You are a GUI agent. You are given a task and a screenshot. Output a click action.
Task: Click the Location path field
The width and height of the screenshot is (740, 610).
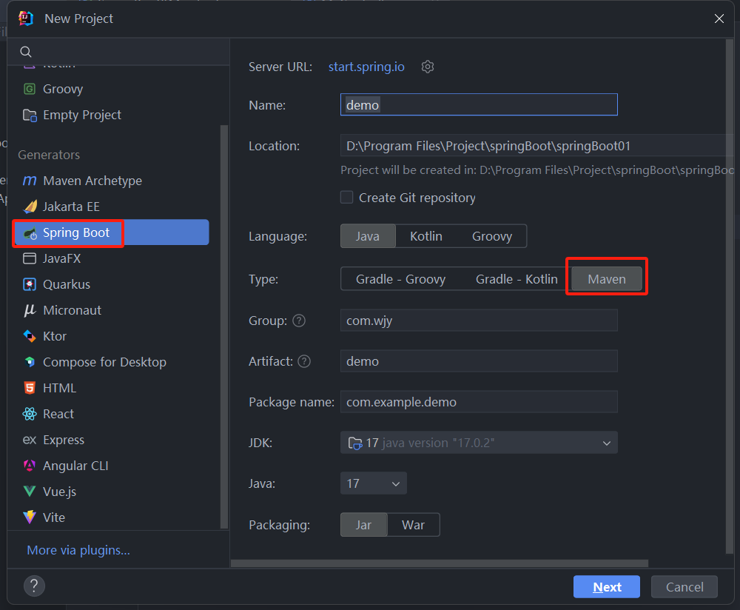(537, 146)
